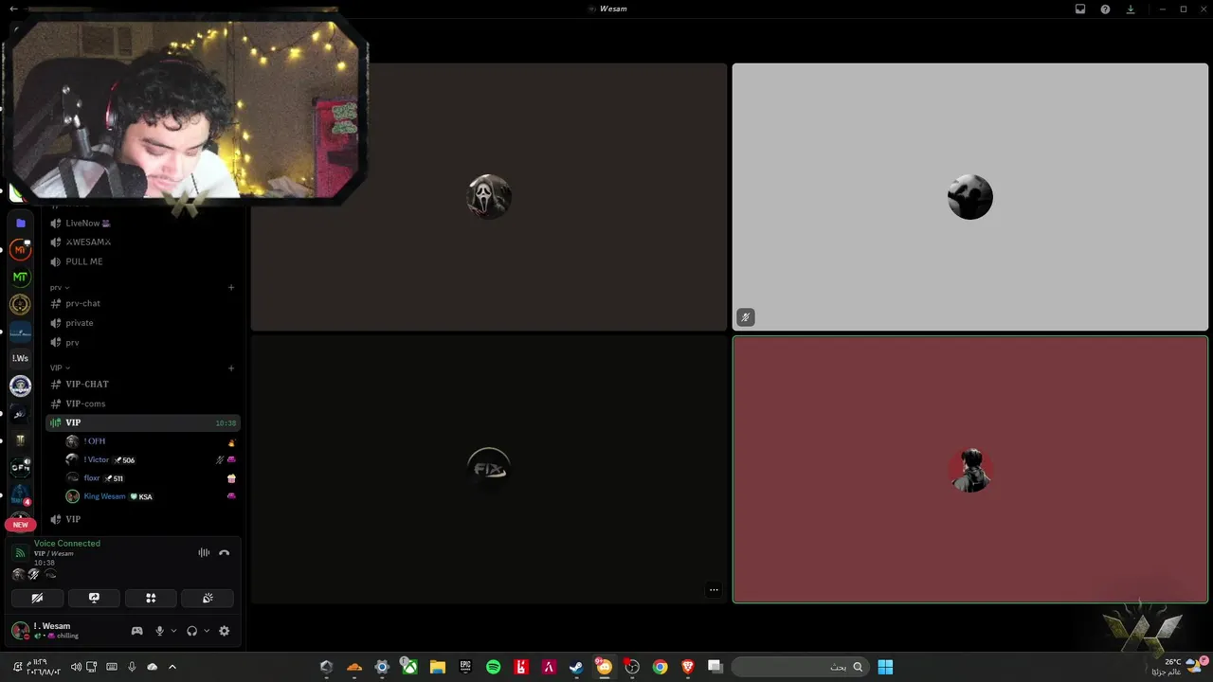
Task: Create a channel in VIP category
Action: pyautogui.click(x=231, y=368)
